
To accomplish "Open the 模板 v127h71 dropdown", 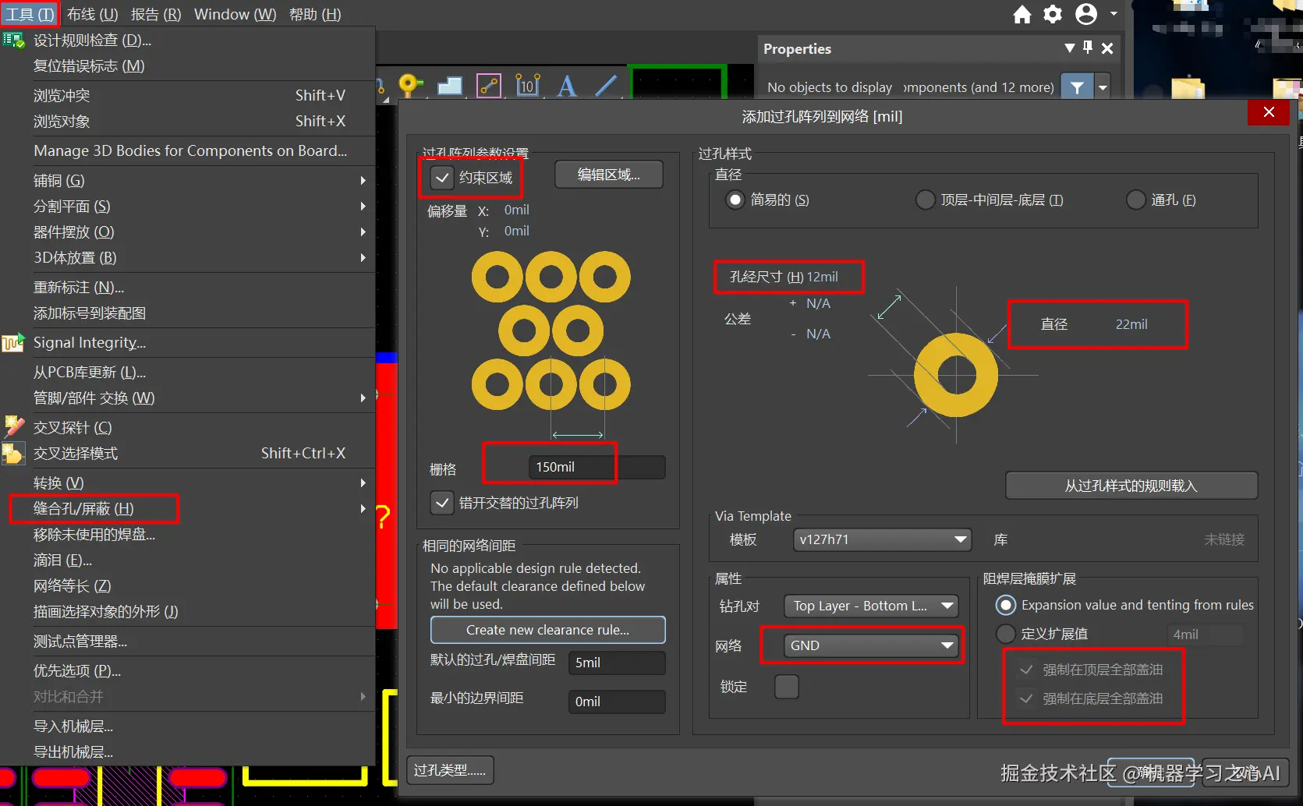I will tap(882, 539).
